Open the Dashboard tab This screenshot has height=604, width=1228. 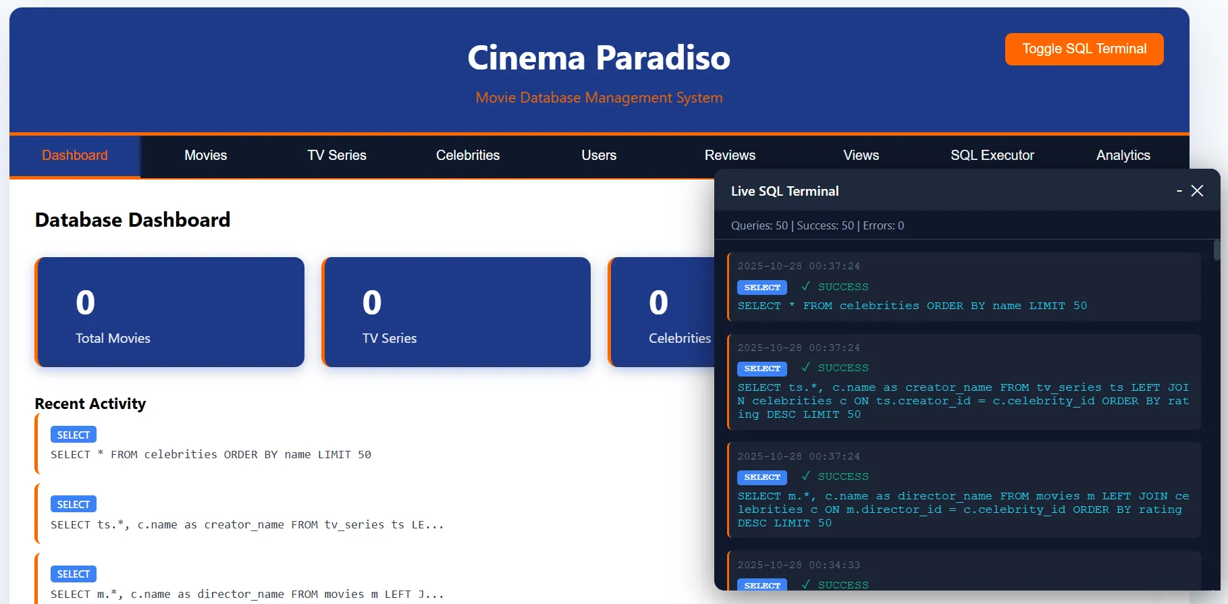point(75,156)
